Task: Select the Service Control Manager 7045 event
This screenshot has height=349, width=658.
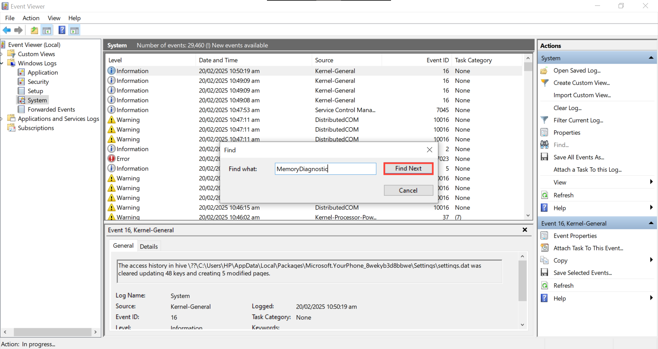Action: [314, 110]
